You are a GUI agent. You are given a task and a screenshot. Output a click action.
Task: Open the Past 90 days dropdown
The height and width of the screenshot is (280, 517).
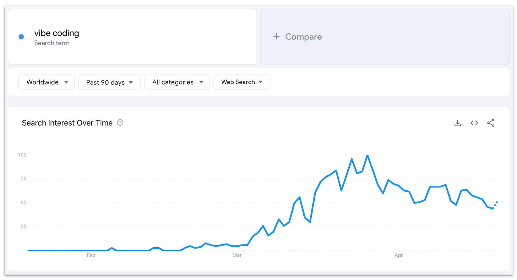(x=109, y=82)
